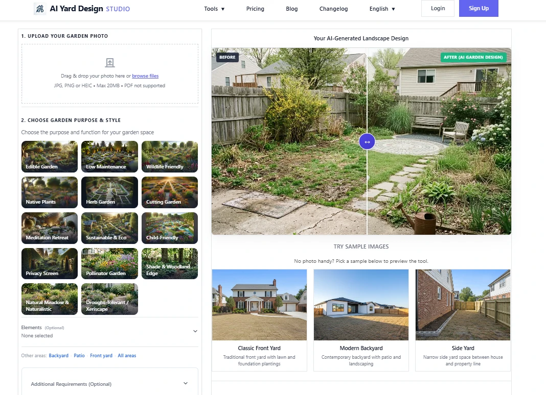Choose the Classic Front Yard sample image
The width and height of the screenshot is (546, 395).
click(x=259, y=320)
